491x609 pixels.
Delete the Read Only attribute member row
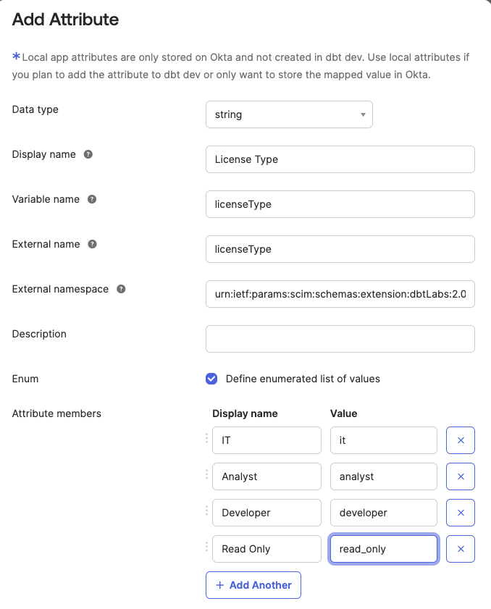(461, 549)
